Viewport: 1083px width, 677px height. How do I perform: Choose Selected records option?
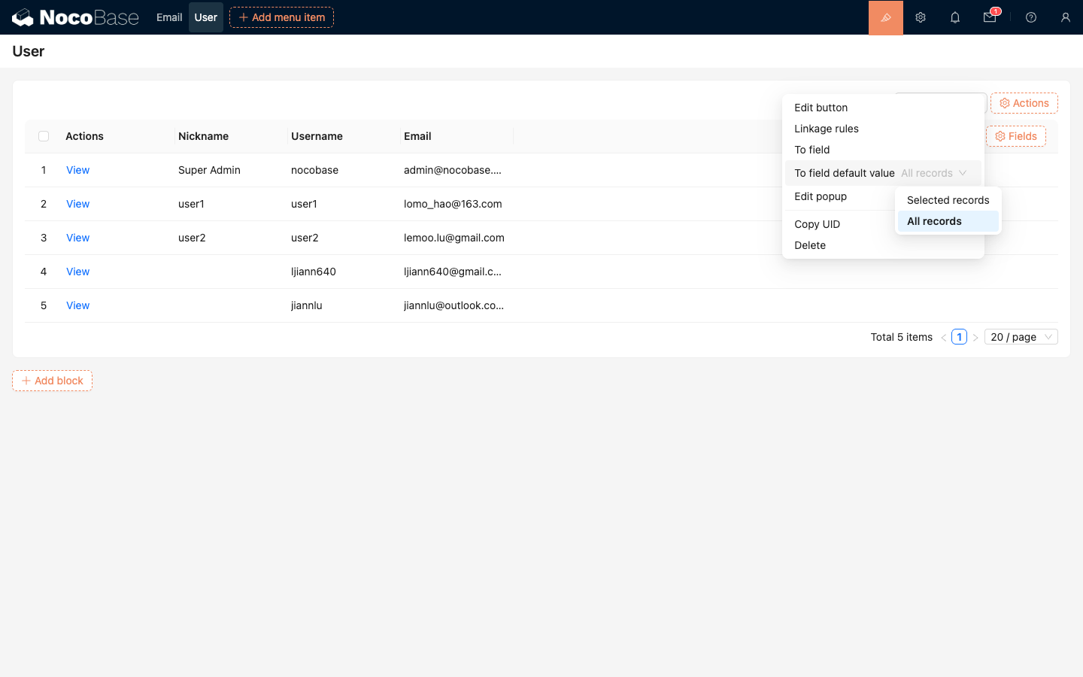click(948, 200)
